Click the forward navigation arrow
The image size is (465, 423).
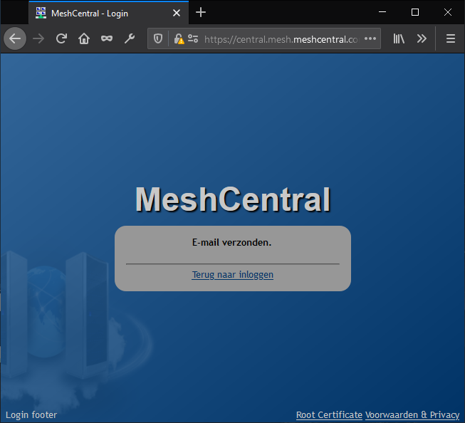38,38
